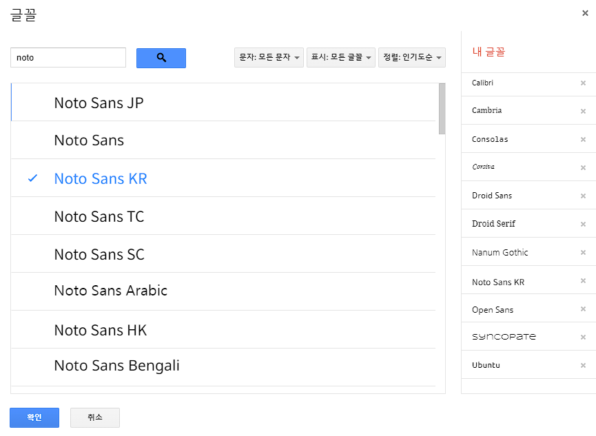
Task: Add Noto Sans TC to my fonts
Action: coord(223,216)
